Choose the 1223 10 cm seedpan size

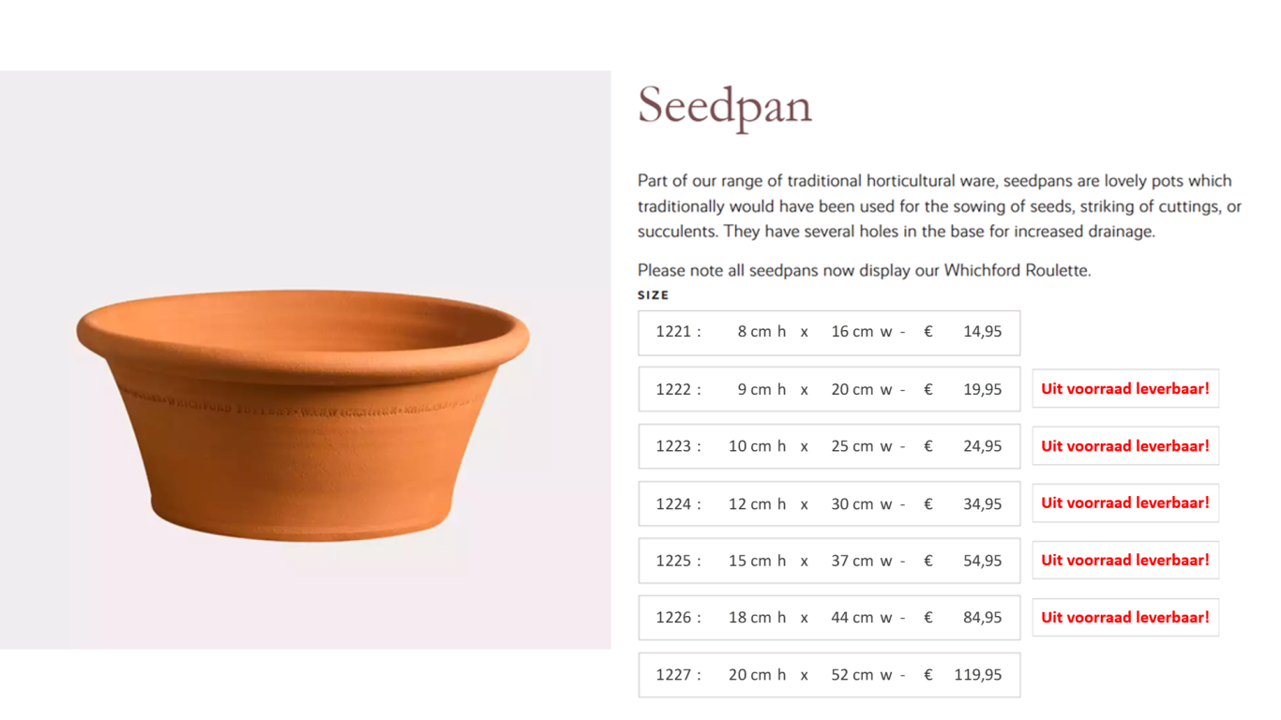[x=829, y=446]
